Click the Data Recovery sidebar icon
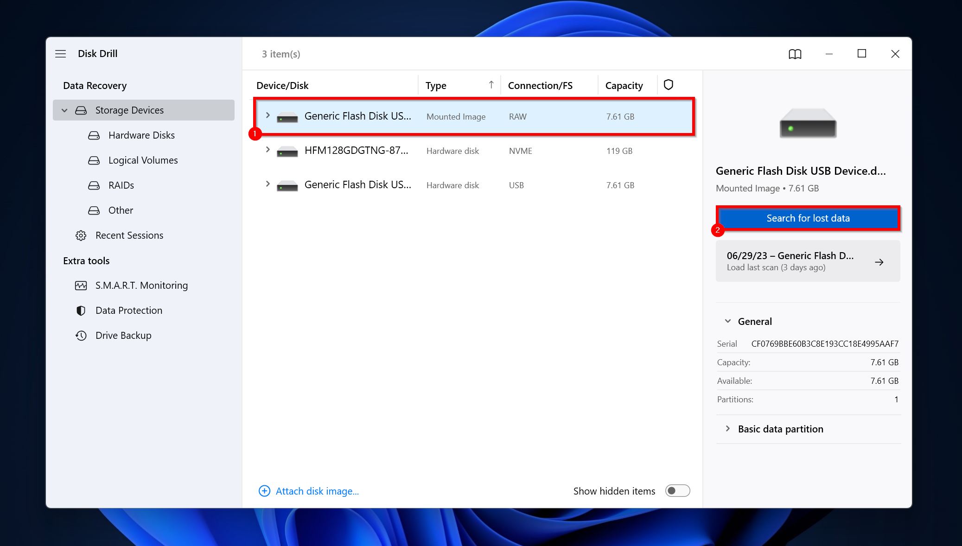The width and height of the screenshot is (962, 546). (x=95, y=85)
